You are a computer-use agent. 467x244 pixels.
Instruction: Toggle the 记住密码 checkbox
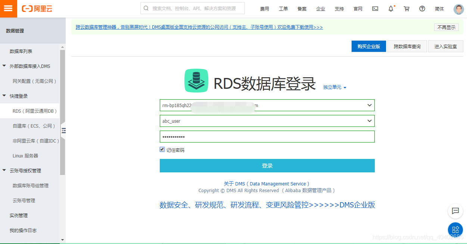click(x=162, y=150)
